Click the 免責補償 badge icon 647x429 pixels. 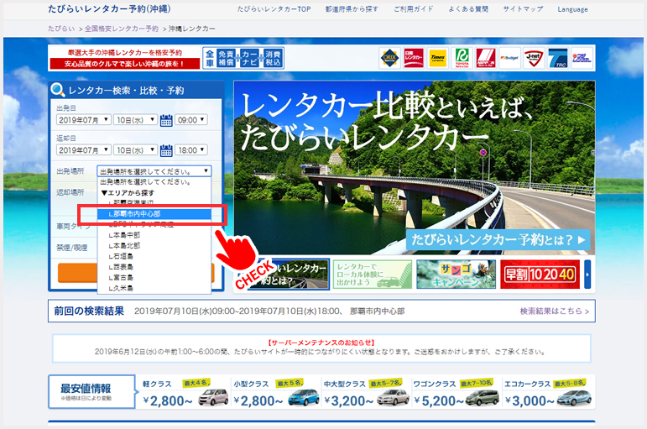click(x=226, y=58)
